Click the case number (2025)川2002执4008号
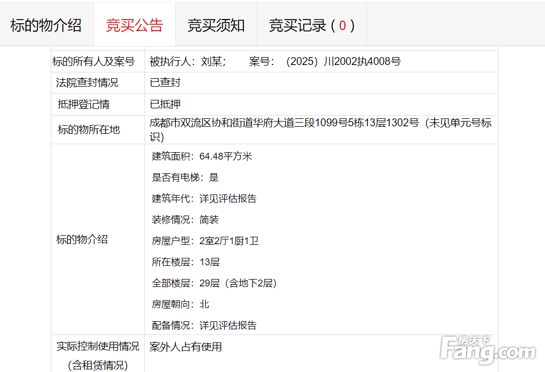This screenshot has width=545, height=372. (x=343, y=62)
